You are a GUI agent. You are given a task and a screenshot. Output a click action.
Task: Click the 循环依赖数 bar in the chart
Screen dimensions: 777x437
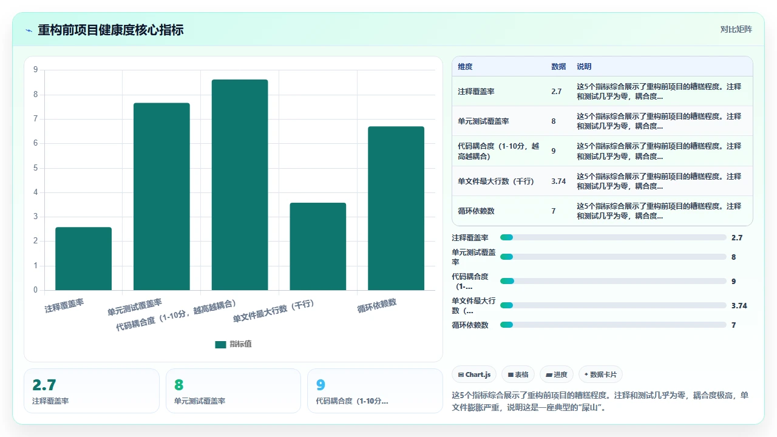(396, 208)
